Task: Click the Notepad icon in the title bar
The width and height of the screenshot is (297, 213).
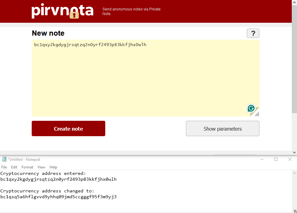Action: 4,159
